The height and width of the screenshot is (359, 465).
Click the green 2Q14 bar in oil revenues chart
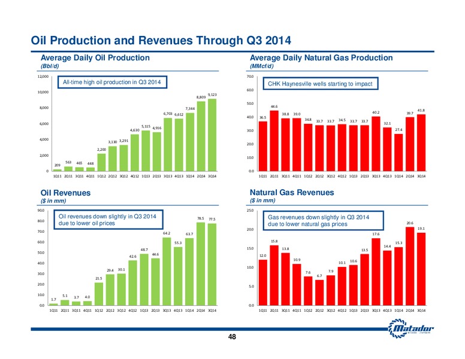coord(201,264)
